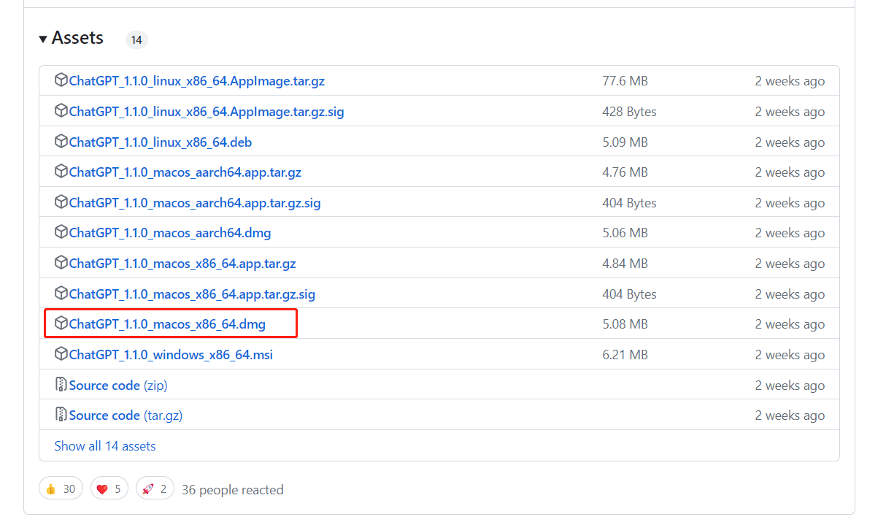Click the 14 assets count badge
This screenshot has height=525, width=886.
pos(136,40)
